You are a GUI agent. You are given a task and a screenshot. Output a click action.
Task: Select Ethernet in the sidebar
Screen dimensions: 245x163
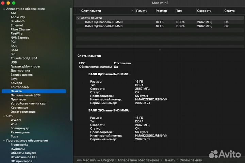(x=17, y=25)
